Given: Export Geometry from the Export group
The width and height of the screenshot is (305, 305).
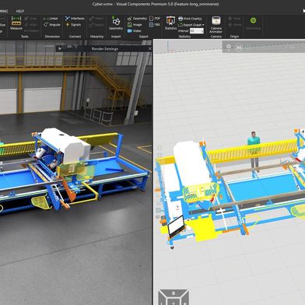Looking at the screenshot, I should (x=137, y=19).
